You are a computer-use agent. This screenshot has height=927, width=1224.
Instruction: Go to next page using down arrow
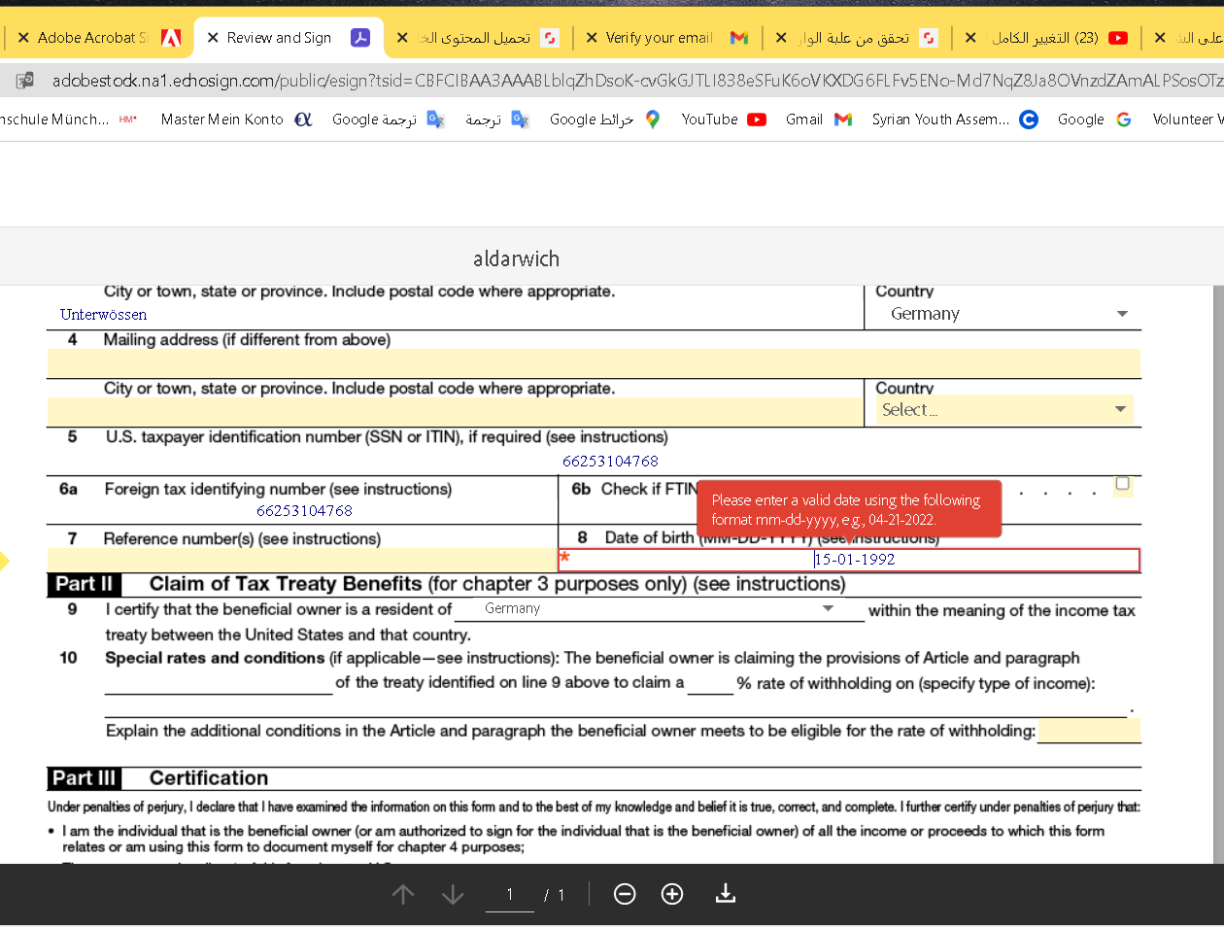pyautogui.click(x=452, y=894)
